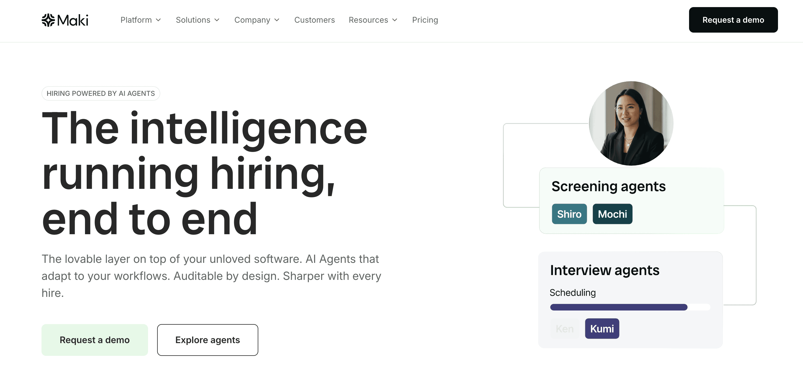The height and width of the screenshot is (376, 803).
Task: Click the Explore agents button
Action: [x=208, y=340]
